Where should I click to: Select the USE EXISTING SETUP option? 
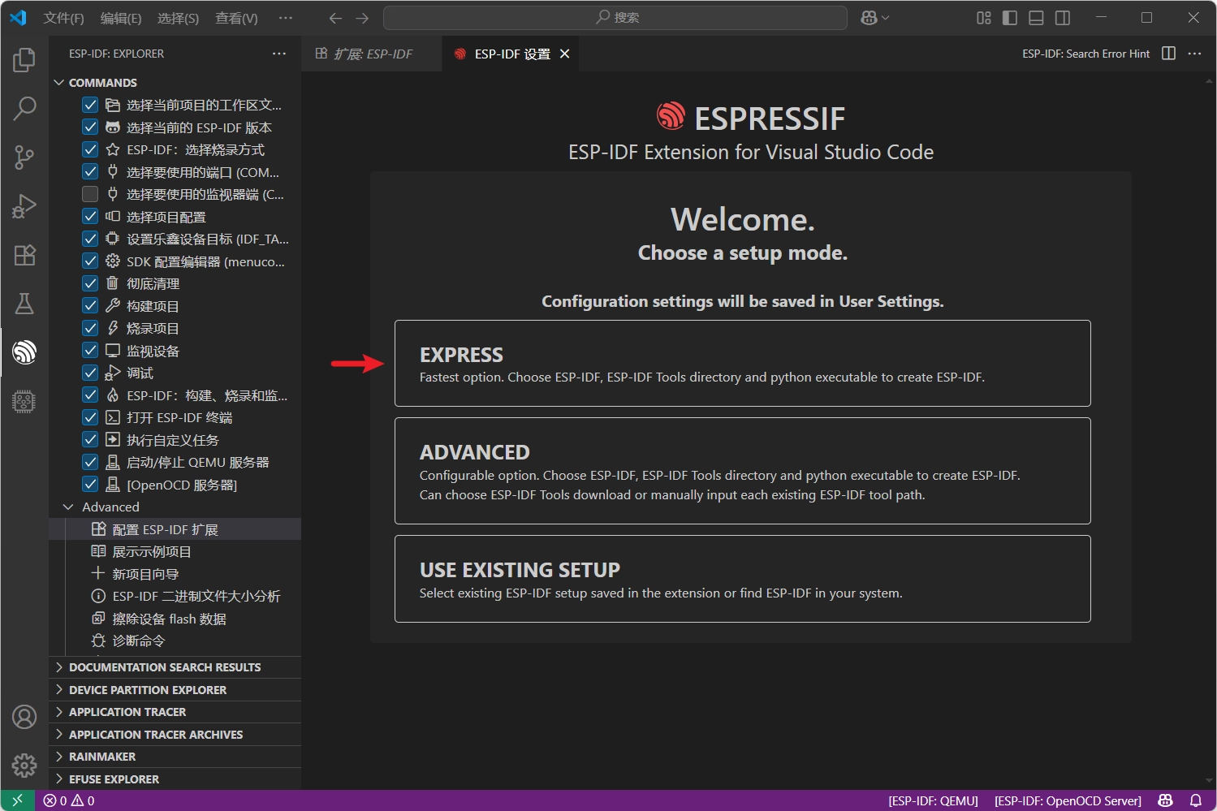(x=742, y=579)
